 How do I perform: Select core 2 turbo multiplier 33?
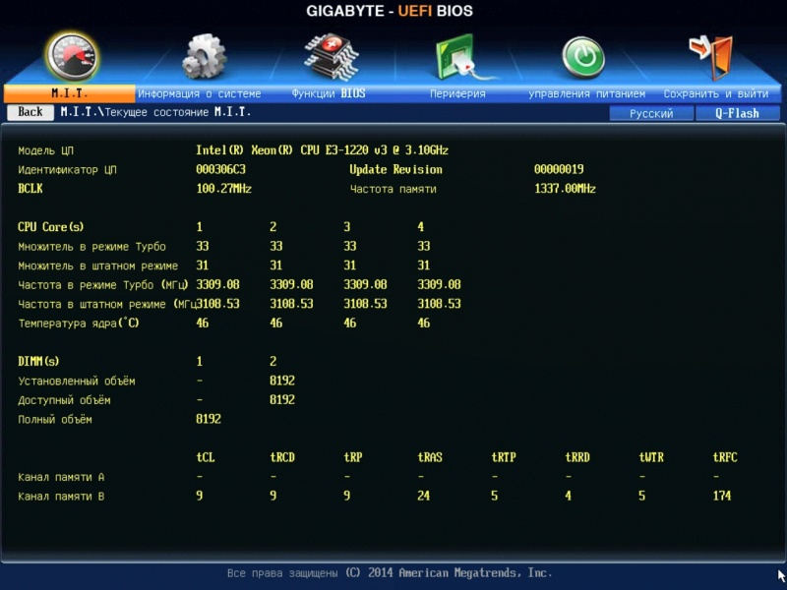click(x=276, y=247)
